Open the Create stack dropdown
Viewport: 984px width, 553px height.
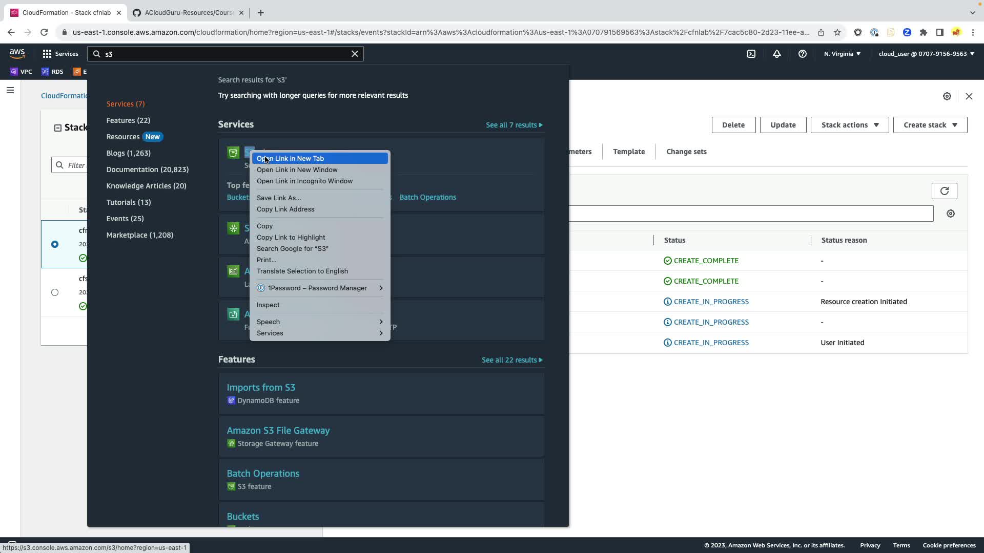pos(930,125)
